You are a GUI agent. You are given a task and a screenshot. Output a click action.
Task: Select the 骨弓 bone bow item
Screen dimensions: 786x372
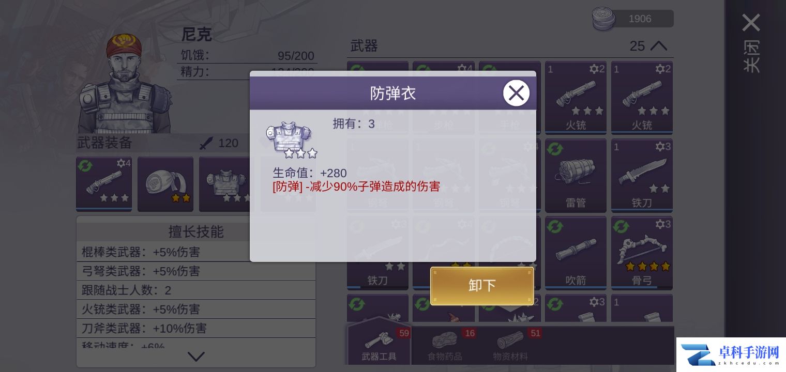tap(642, 253)
